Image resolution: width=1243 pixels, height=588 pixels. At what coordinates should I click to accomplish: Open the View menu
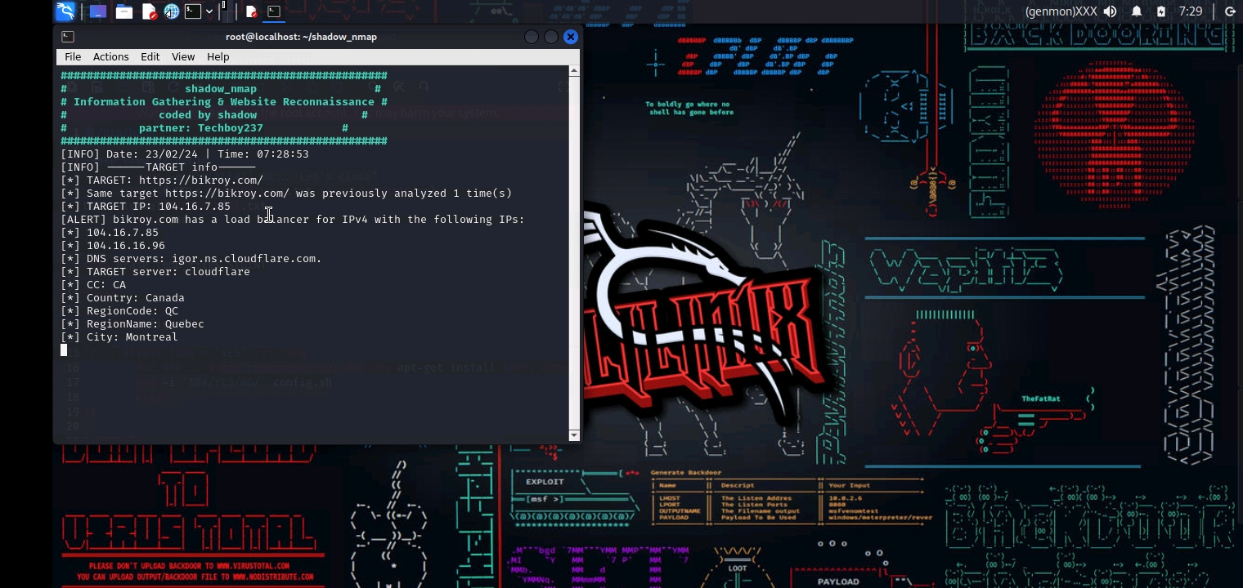pyautogui.click(x=183, y=56)
